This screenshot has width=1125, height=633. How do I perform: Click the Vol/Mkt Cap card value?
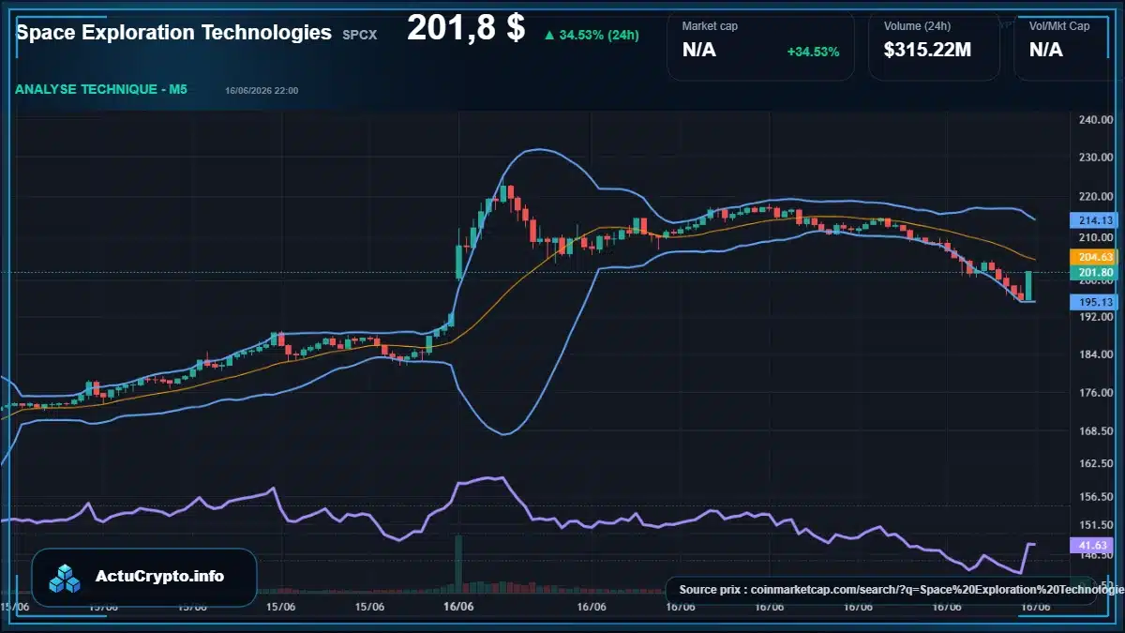point(1046,51)
